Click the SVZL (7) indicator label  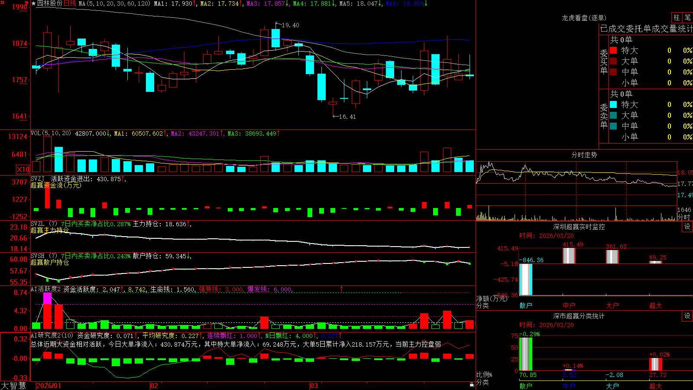44,224
